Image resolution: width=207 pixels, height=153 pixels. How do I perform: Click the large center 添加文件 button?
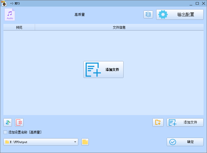coord(103,70)
